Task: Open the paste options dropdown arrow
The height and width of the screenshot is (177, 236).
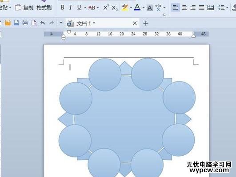Action: click(10, 8)
